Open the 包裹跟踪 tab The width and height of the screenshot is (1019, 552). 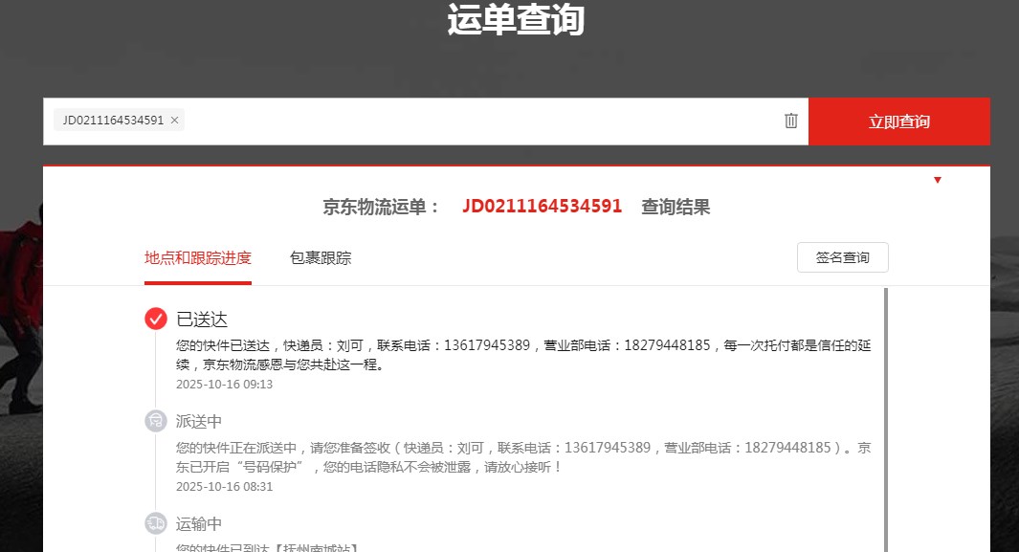(321, 258)
